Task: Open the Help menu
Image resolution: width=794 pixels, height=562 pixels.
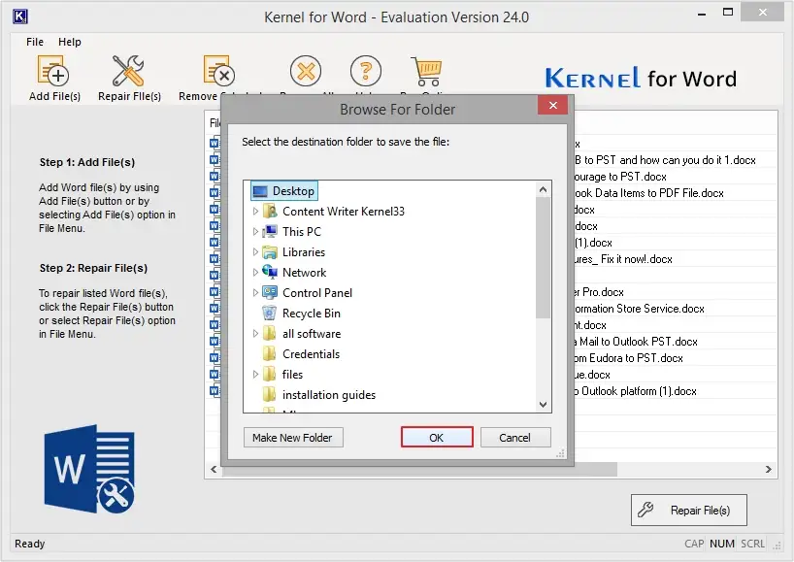Action: pyautogui.click(x=69, y=42)
